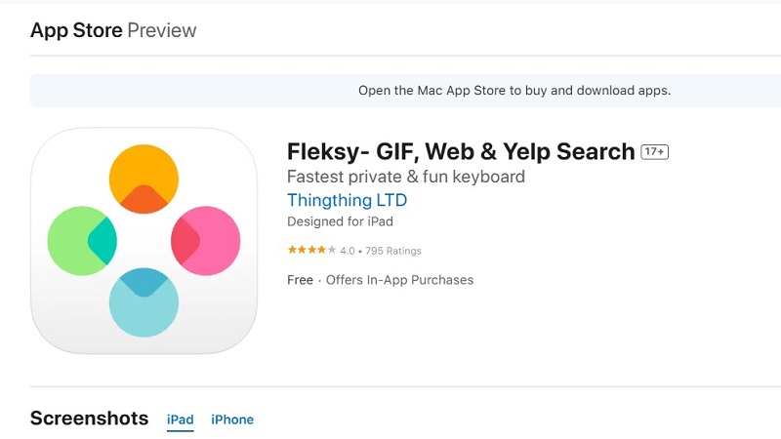Switch to the iPhone screenshots tab
The height and width of the screenshot is (439, 781).
click(232, 419)
